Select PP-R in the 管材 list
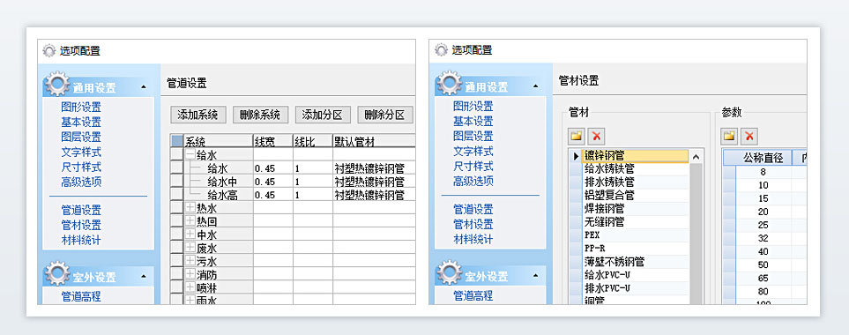 tap(635, 249)
